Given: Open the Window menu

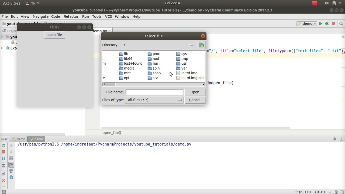Looking at the screenshot, I should point(122,16).
